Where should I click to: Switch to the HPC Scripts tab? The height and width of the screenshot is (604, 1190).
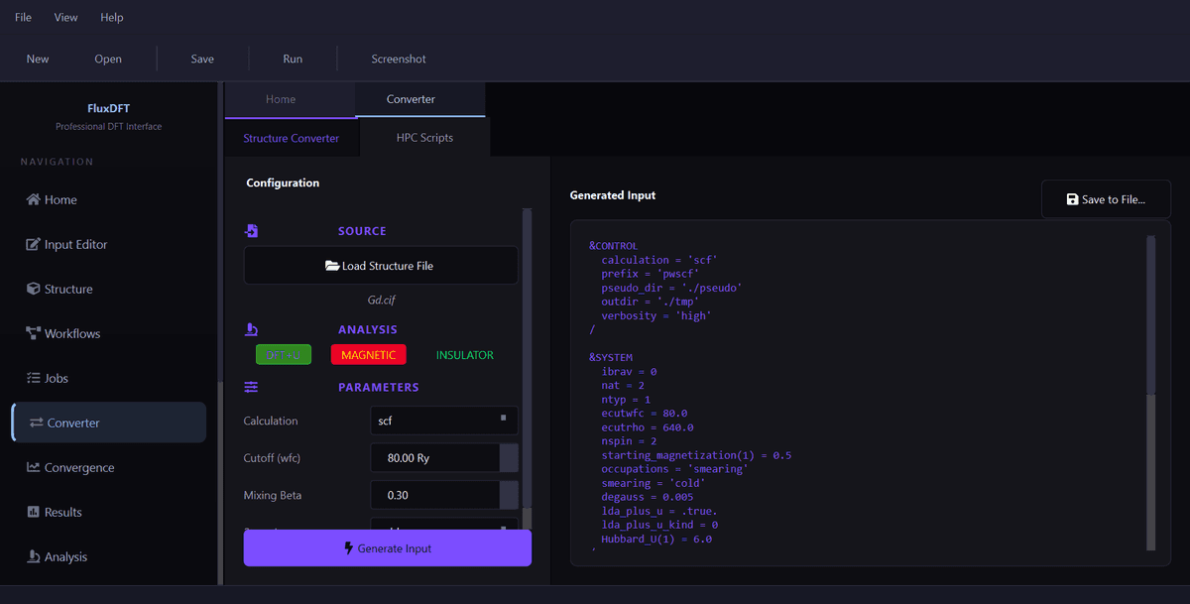(x=424, y=138)
